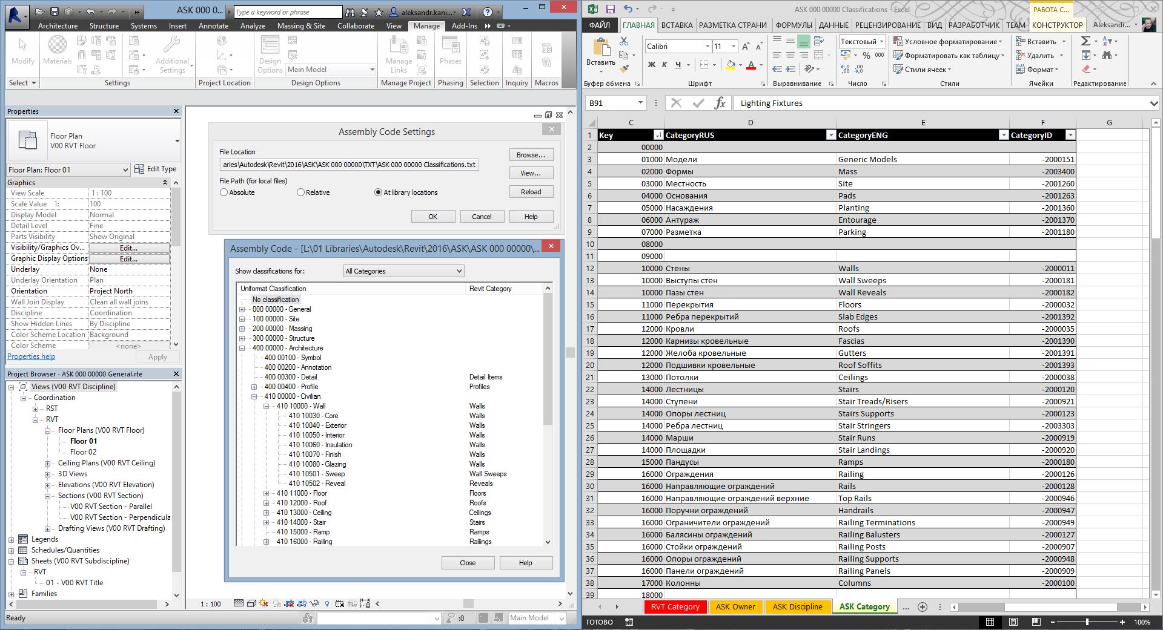
Task: Switch to RVT Category sheet tab
Action: (x=675, y=606)
